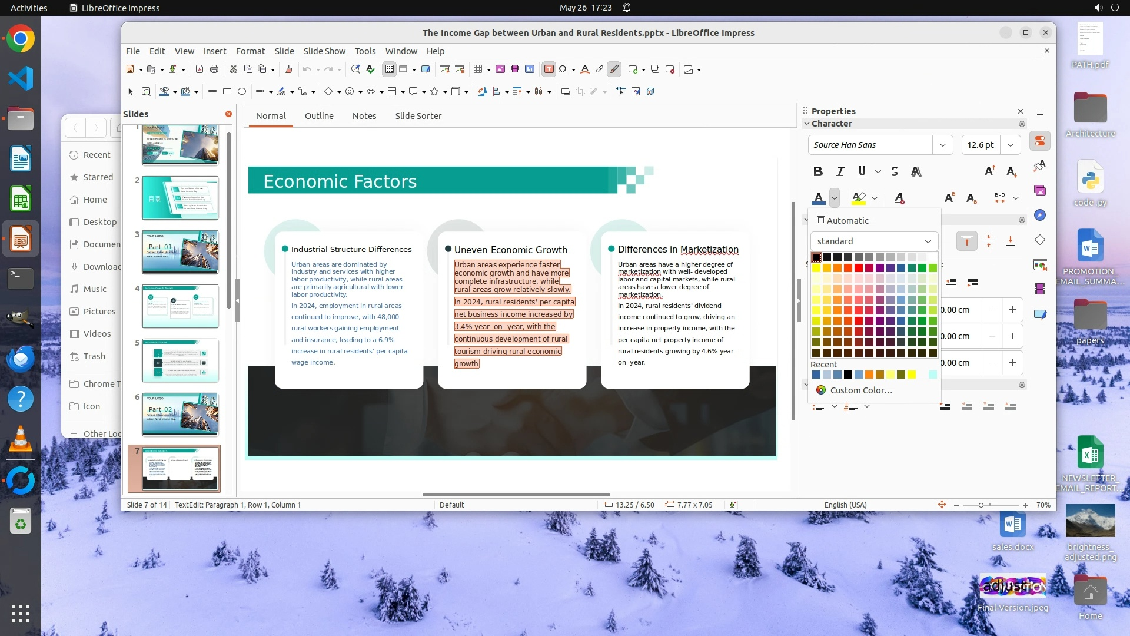Viewport: 1130px width, 636px height.
Task: Click the Insert Text Box icon
Action: [x=549, y=69]
